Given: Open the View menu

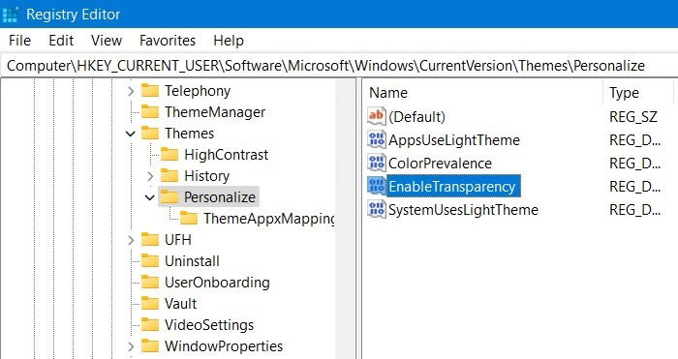Looking at the screenshot, I should (107, 41).
